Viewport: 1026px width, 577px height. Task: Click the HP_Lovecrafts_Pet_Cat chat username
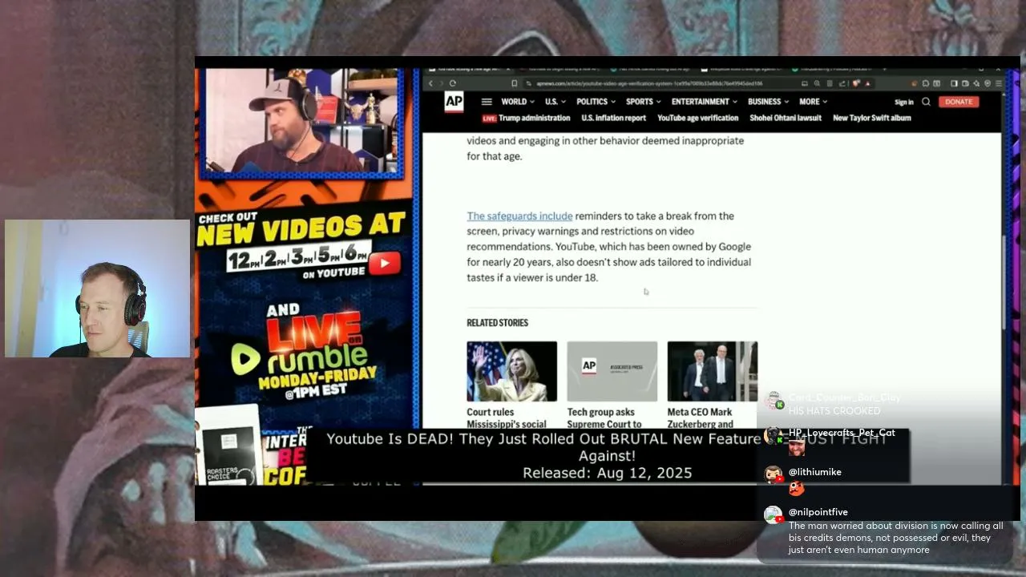pos(842,433)
